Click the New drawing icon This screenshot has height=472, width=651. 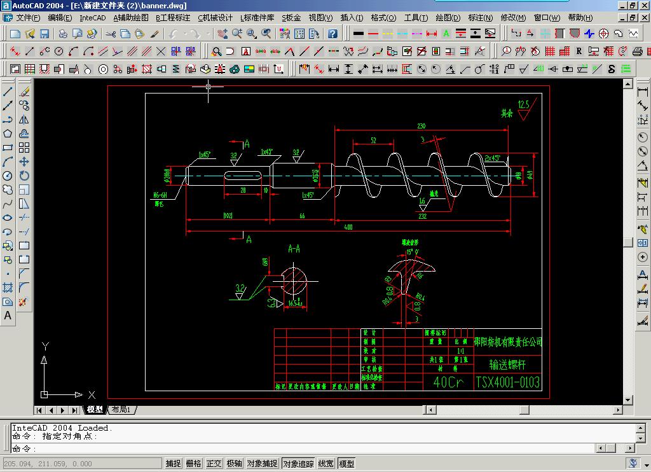coord(15,34)
